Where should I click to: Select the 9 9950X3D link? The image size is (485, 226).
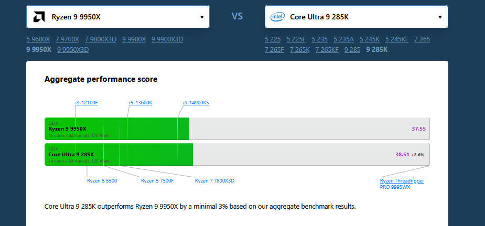pos(73,49)
